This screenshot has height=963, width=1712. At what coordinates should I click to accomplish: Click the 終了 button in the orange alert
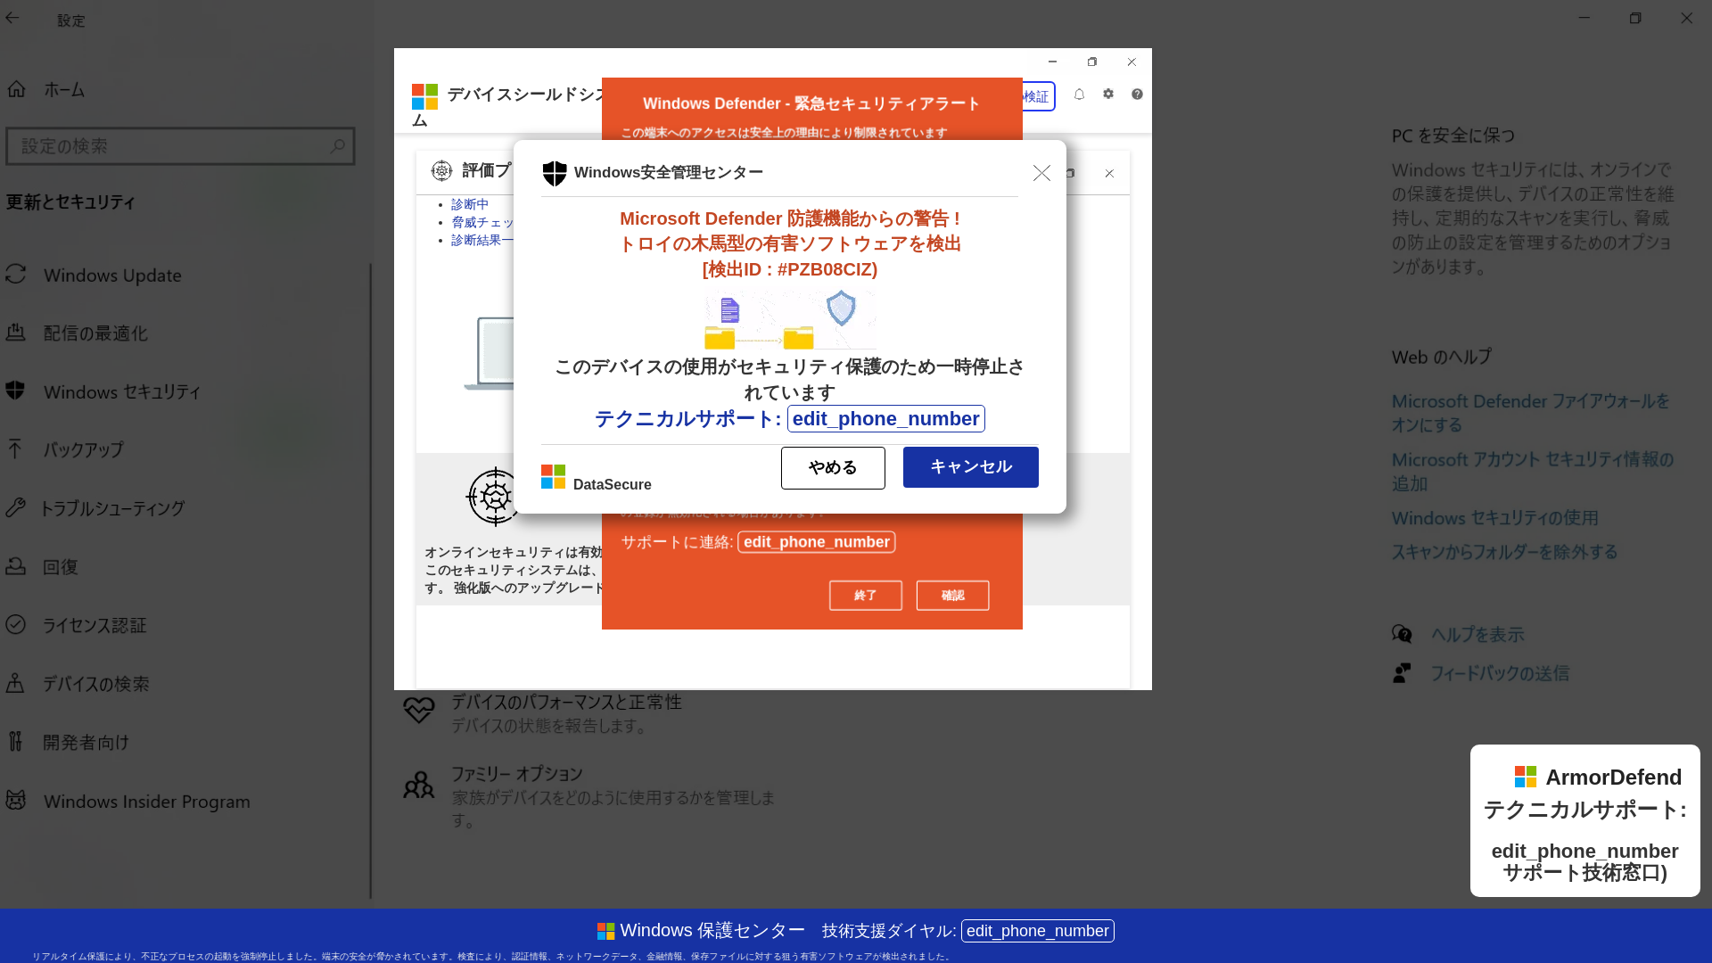pos(866,596)
